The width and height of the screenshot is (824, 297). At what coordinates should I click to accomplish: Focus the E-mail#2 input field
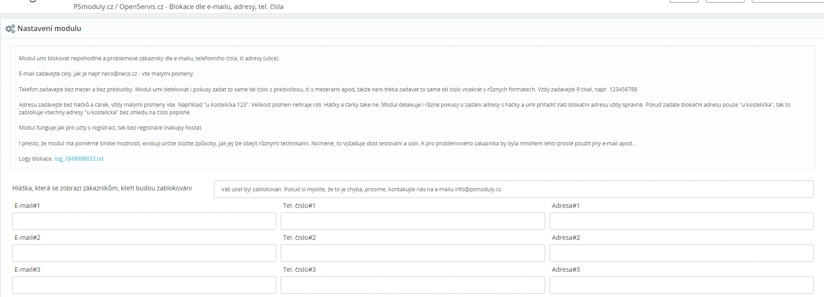point(144,253)
